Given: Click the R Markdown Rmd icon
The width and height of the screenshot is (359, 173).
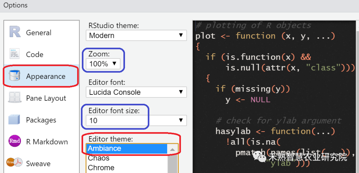Looking at the screenshot, I should tap(15, 142).
